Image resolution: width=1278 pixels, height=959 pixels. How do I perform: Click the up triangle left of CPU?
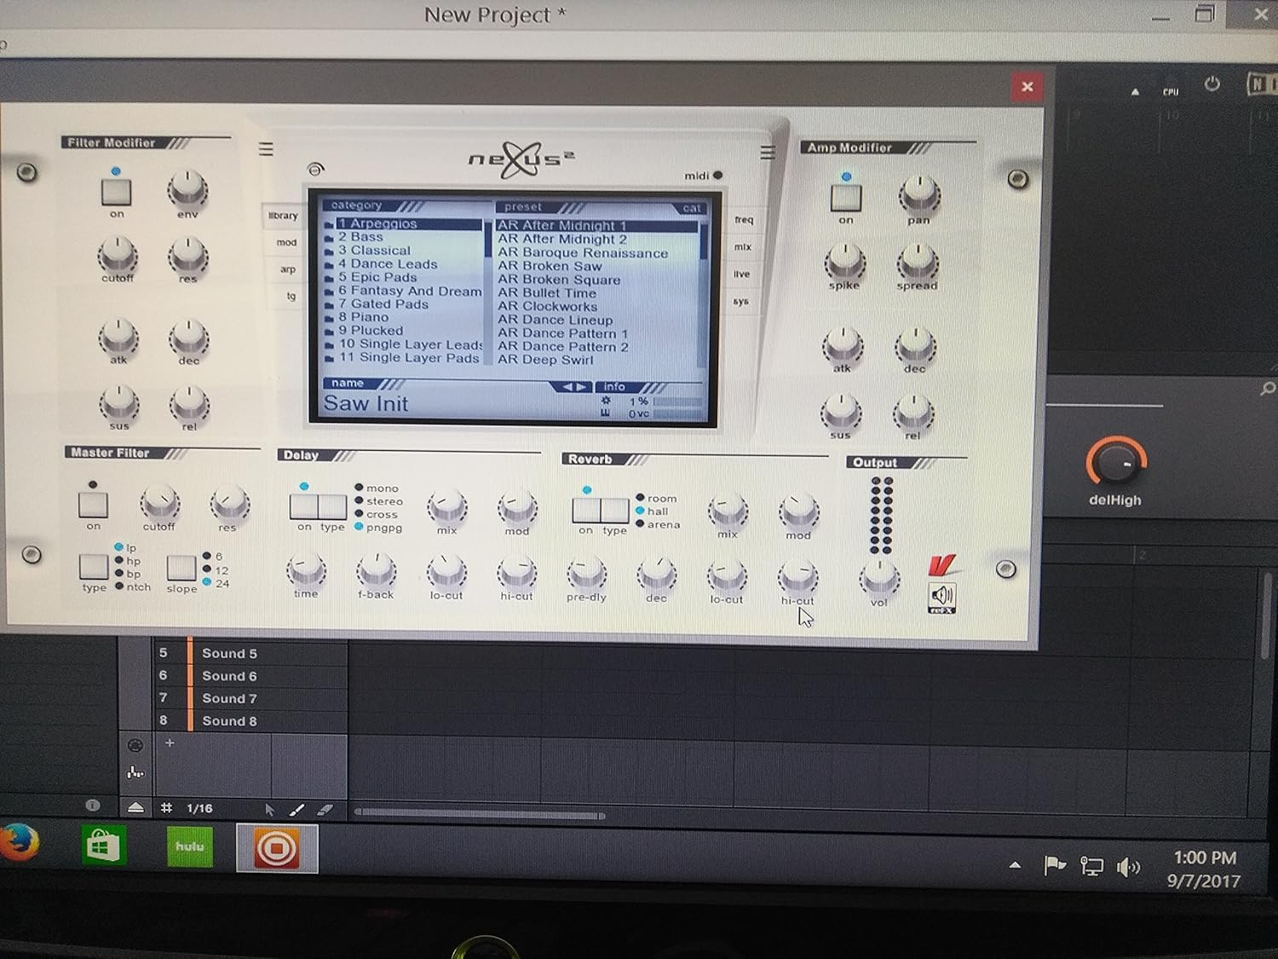[1135, 91]
